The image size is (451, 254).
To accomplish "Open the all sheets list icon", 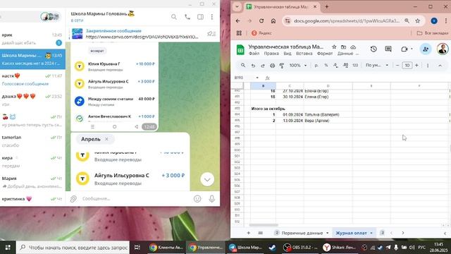I will (x=260, y=233).
